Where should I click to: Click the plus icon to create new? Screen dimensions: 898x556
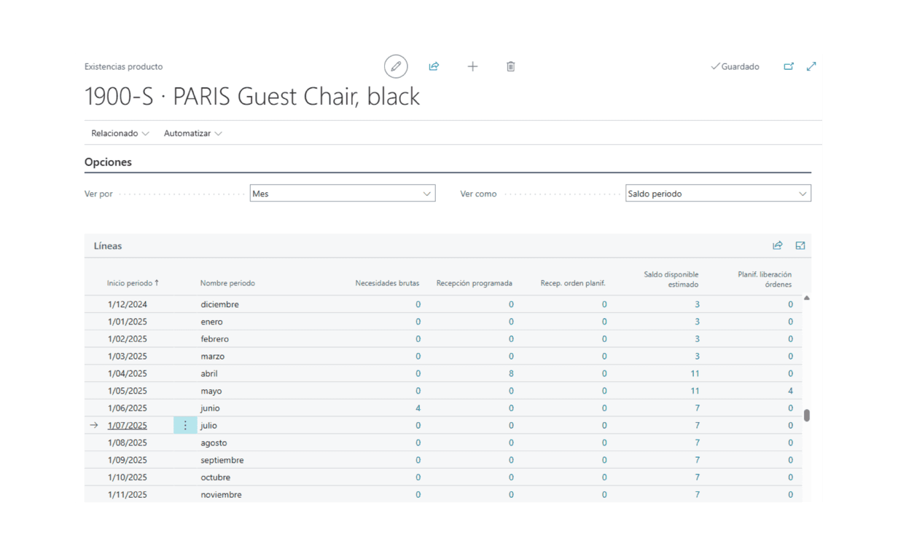(472, 66)
